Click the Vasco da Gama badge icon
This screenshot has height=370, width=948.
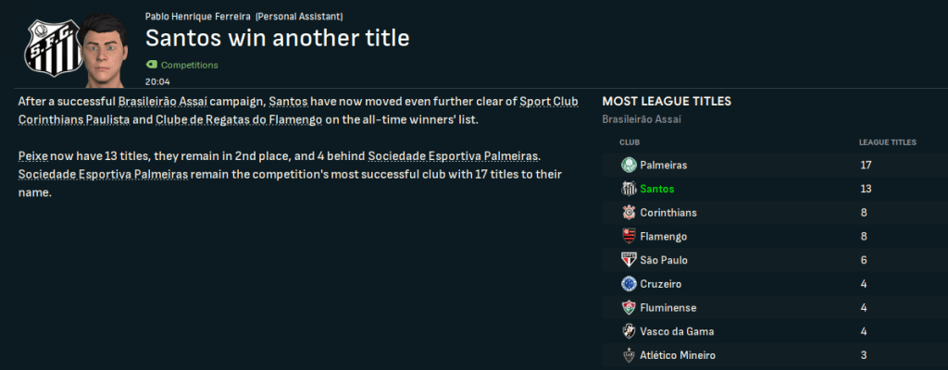[629, 331]
